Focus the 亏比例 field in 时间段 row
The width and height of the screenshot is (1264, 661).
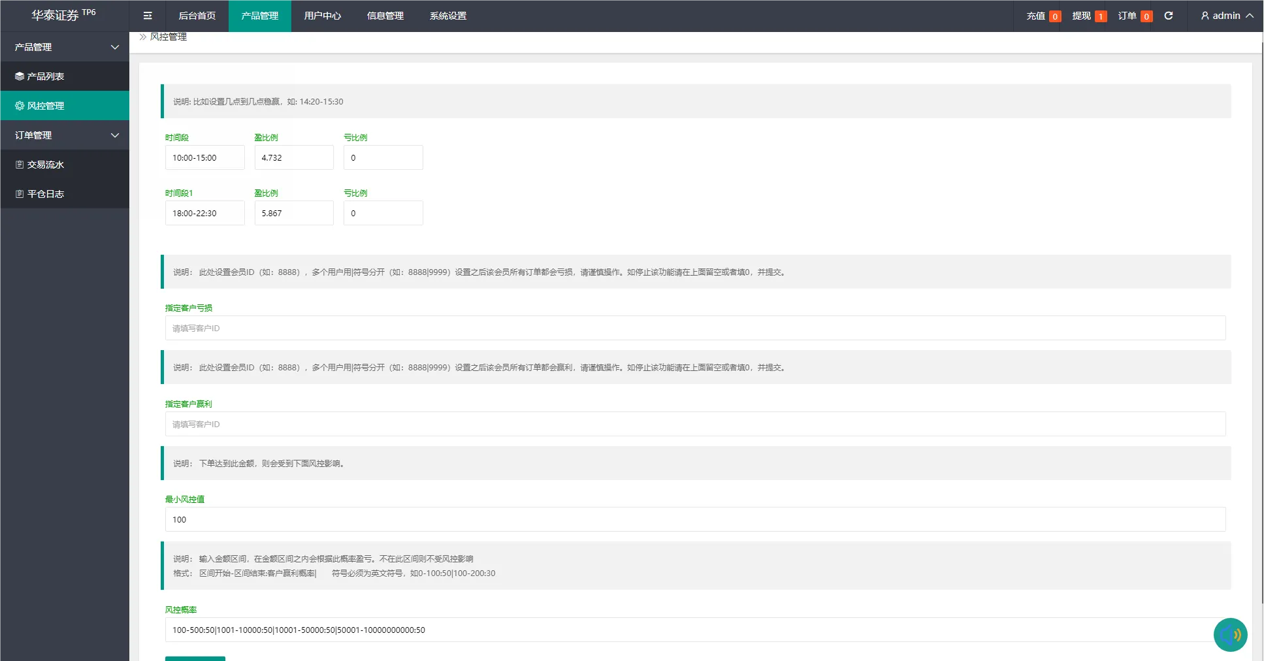point(383,157)
